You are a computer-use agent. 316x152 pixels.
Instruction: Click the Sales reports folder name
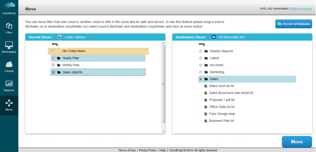tap(72, 72)
